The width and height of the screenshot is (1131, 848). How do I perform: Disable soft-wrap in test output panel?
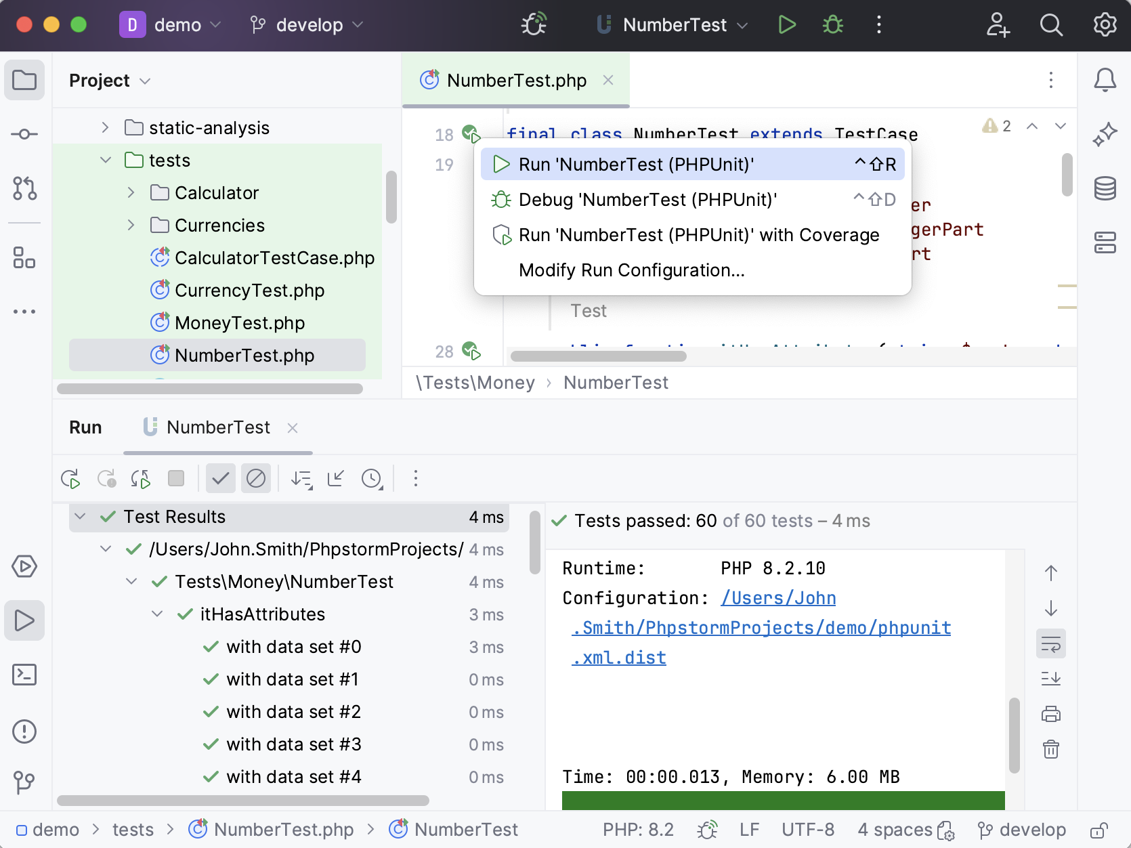pos(1051,643)
